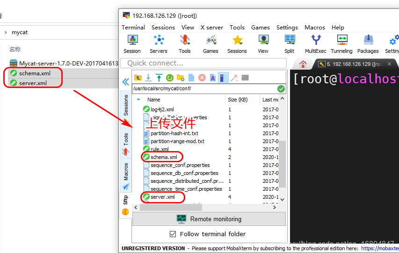Click the 名称 column header in Explorer

click(15, 50)
